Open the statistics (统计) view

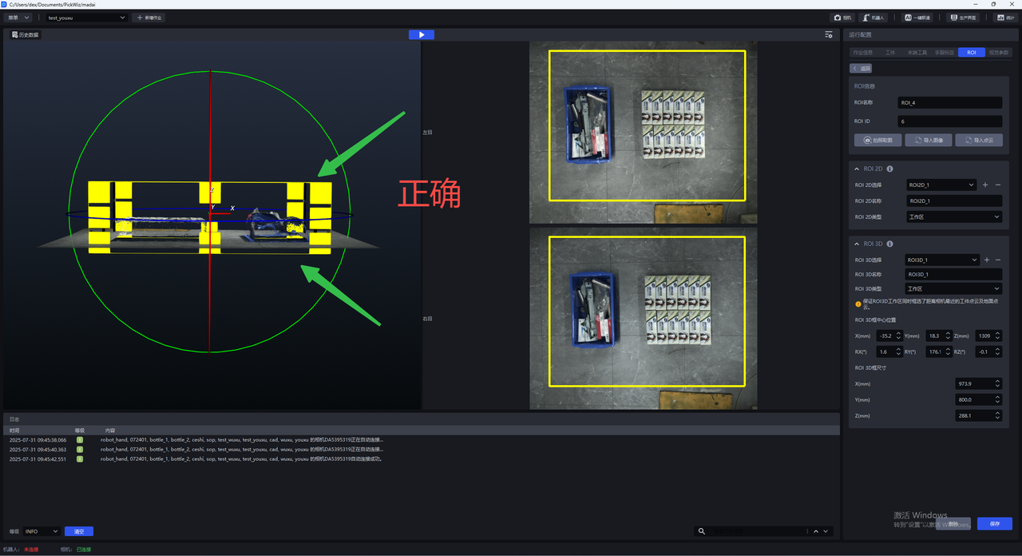click(x=1004, y=18)
